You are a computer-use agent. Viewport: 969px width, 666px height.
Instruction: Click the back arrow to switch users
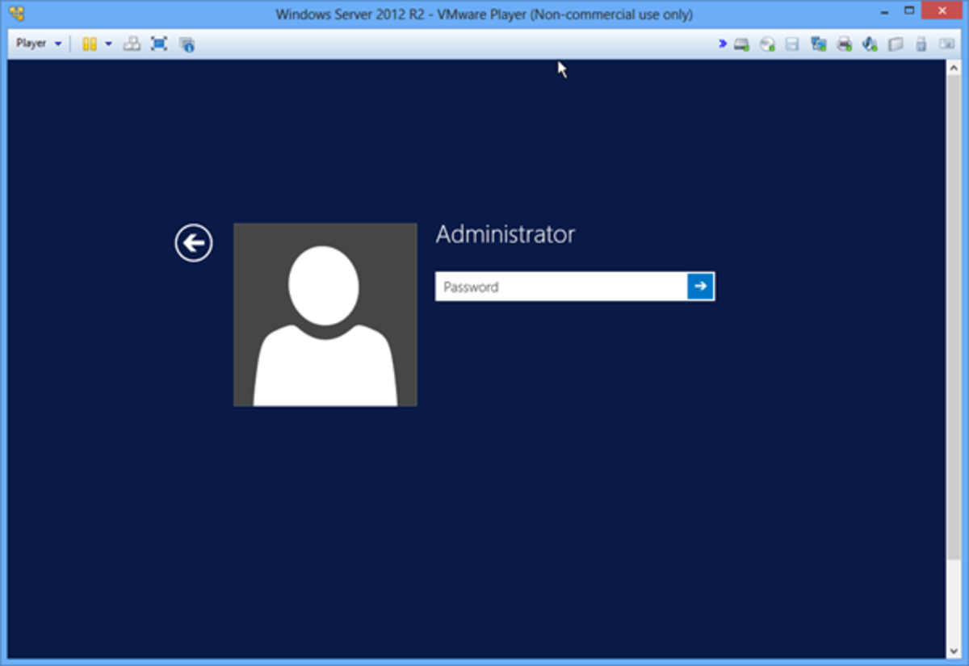click(x=192, y=242)
